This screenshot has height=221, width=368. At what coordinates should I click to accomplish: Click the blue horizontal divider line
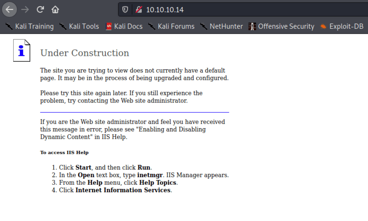[134, 112]
